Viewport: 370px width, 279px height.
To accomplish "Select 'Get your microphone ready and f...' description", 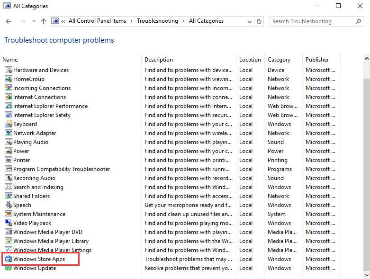I will [x=188, y=205].
